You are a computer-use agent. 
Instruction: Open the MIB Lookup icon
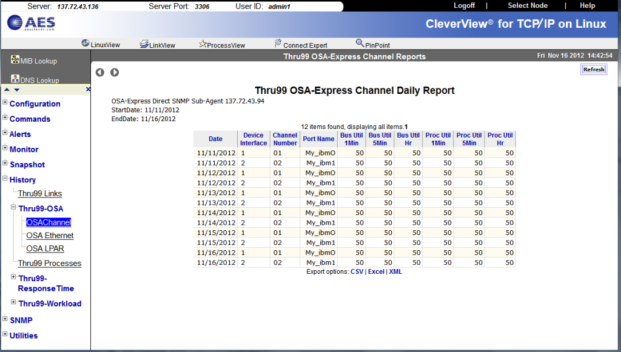coord(15,59)
